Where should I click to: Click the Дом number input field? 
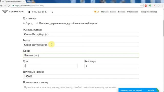[x=50, y=66]
